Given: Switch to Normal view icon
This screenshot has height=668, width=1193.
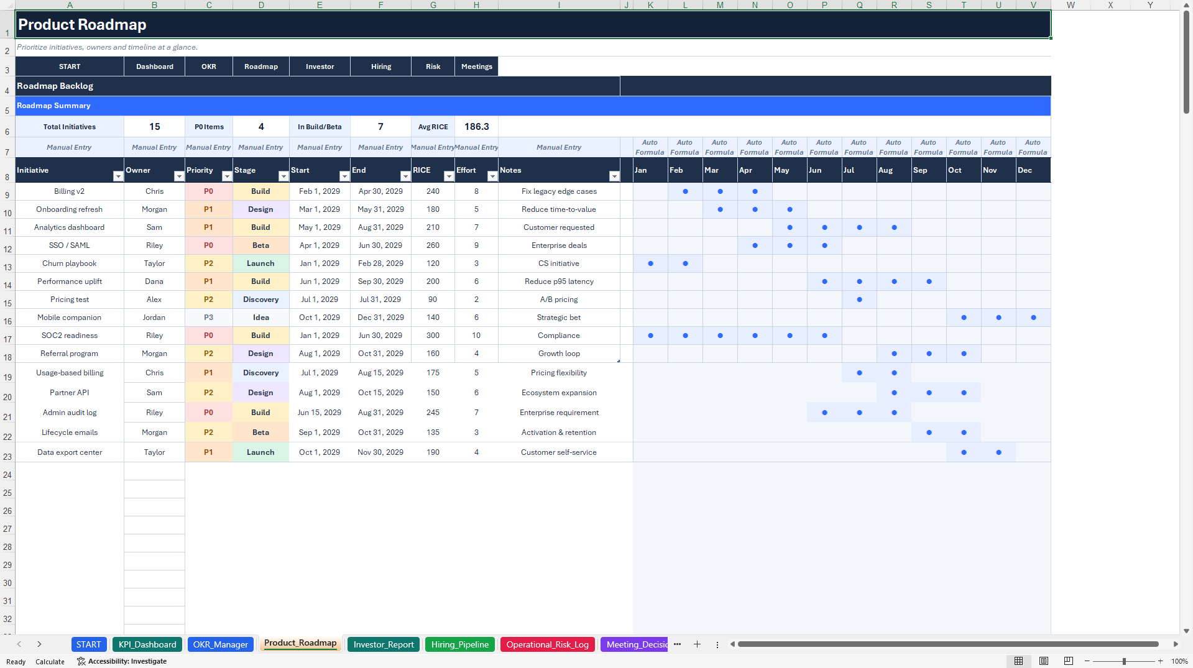Looking at the screenshot, I should 1018,661.
